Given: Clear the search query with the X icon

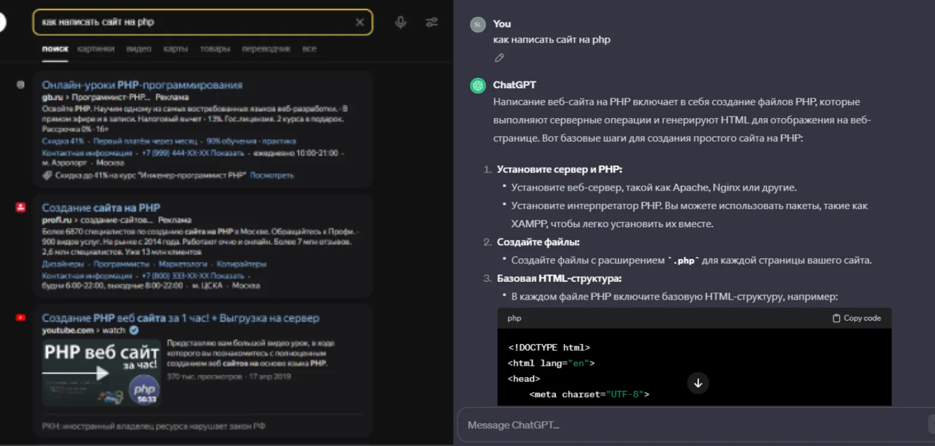Looking at the screenshot, I should coord(360,23).
